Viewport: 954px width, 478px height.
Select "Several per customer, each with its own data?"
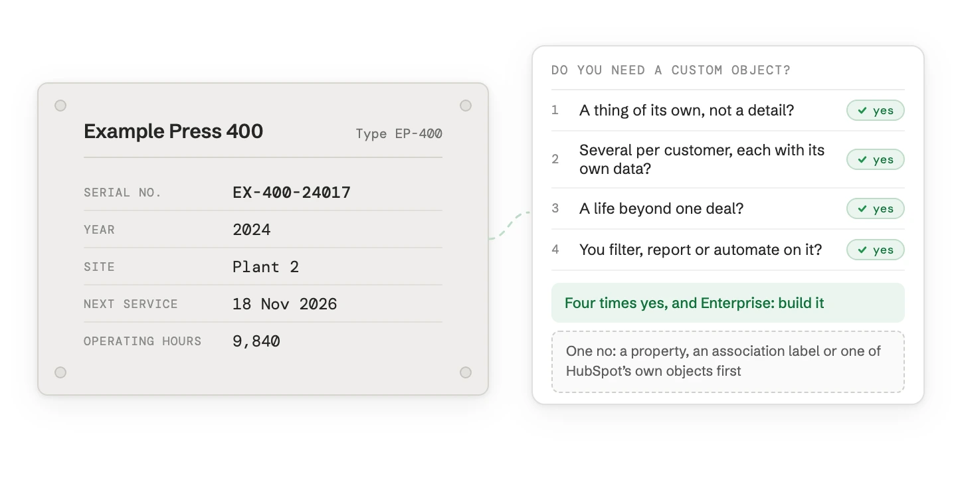(702, 159)
